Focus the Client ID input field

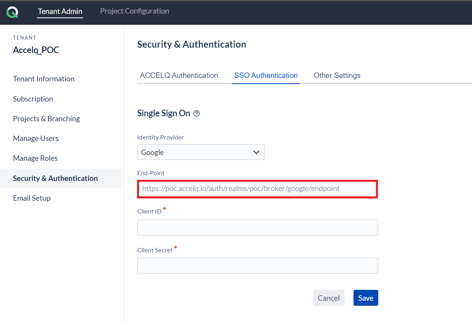click(257, 227)
